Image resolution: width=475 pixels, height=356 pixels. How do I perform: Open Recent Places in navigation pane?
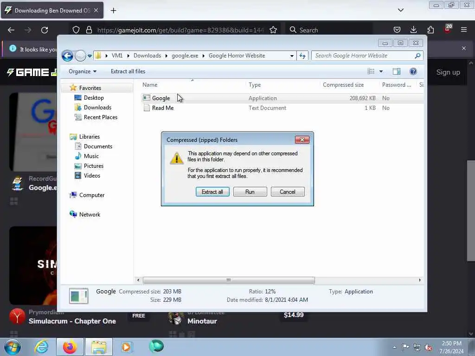click(x=101, y=117)
